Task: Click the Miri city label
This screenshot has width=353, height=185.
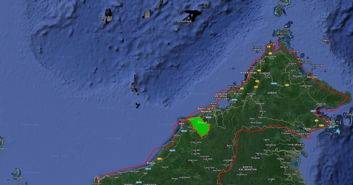Action: click(x=182, y=124)
